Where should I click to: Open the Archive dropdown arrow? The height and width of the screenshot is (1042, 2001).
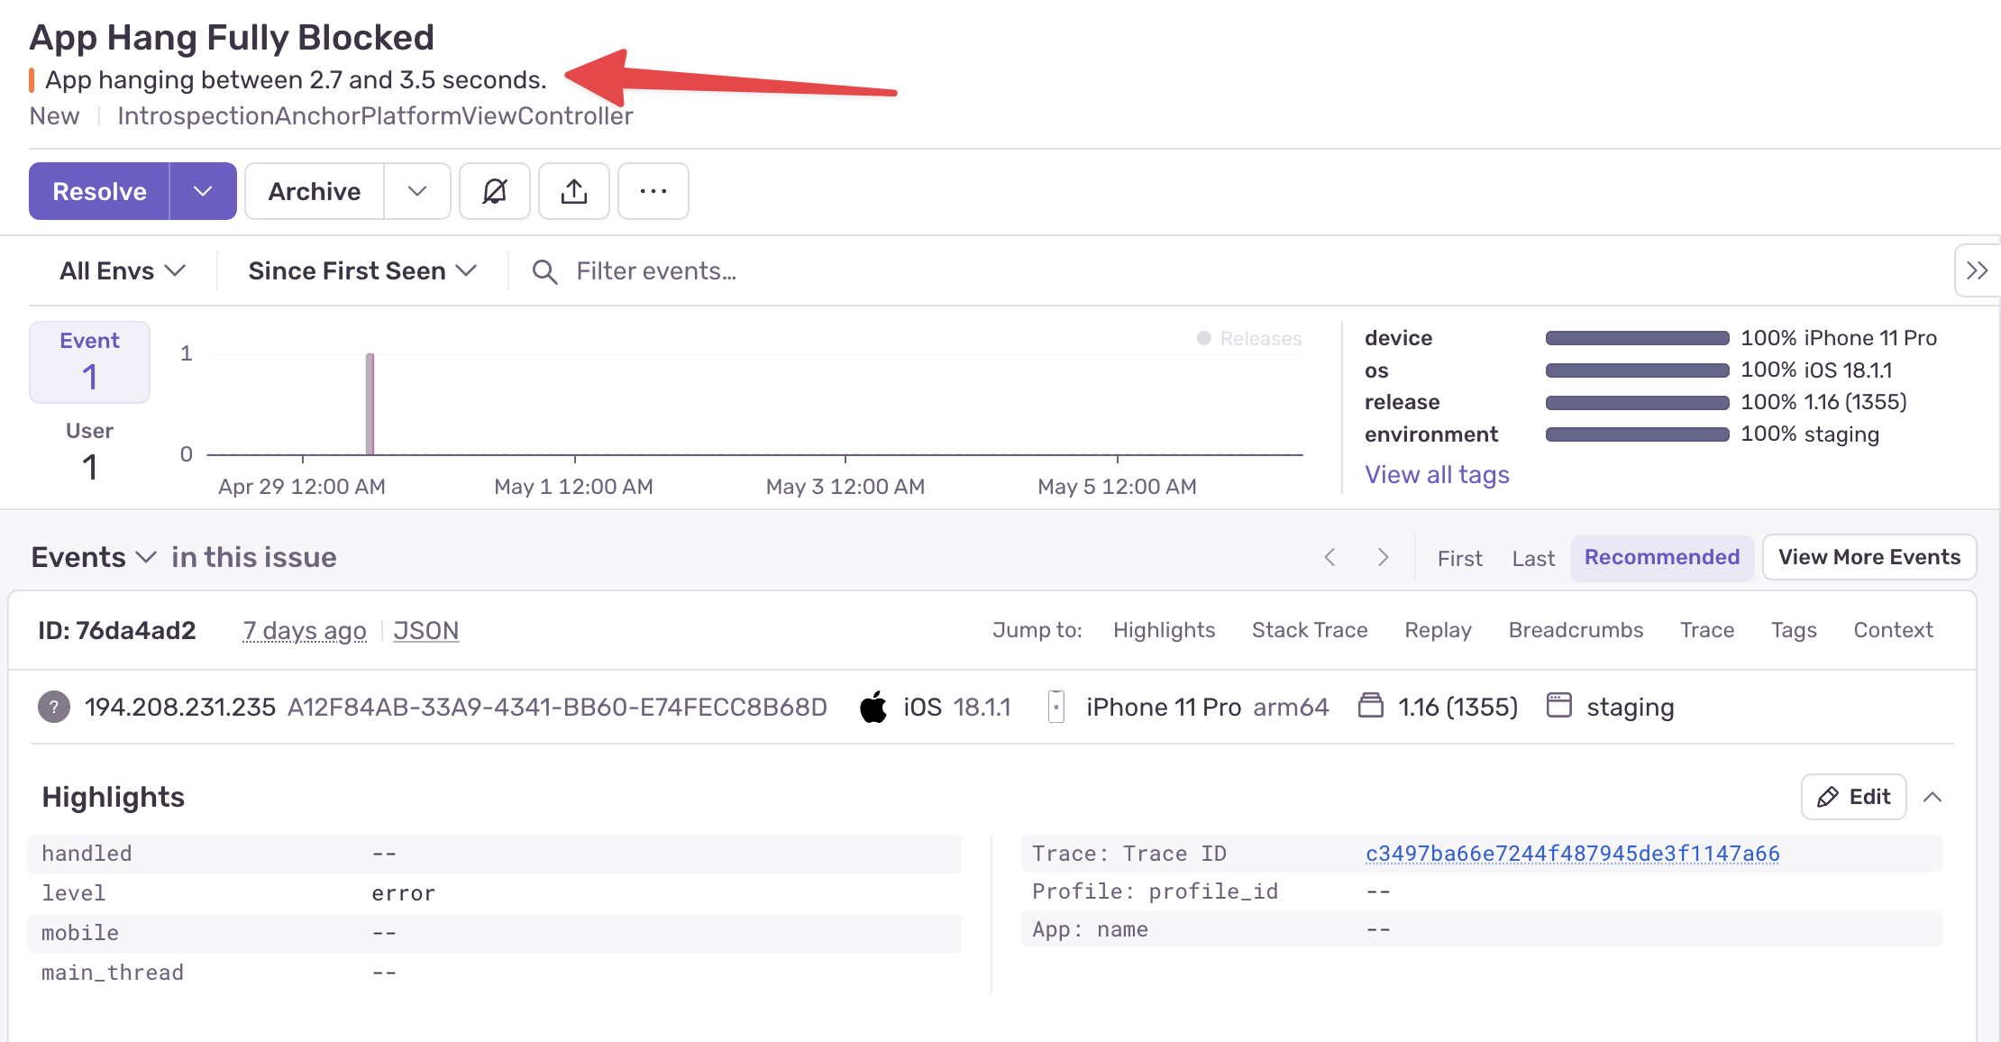coord(416,191)
